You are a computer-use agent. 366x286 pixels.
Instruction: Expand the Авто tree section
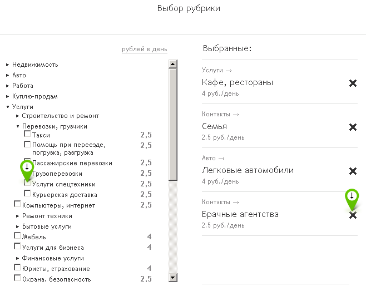8,75
